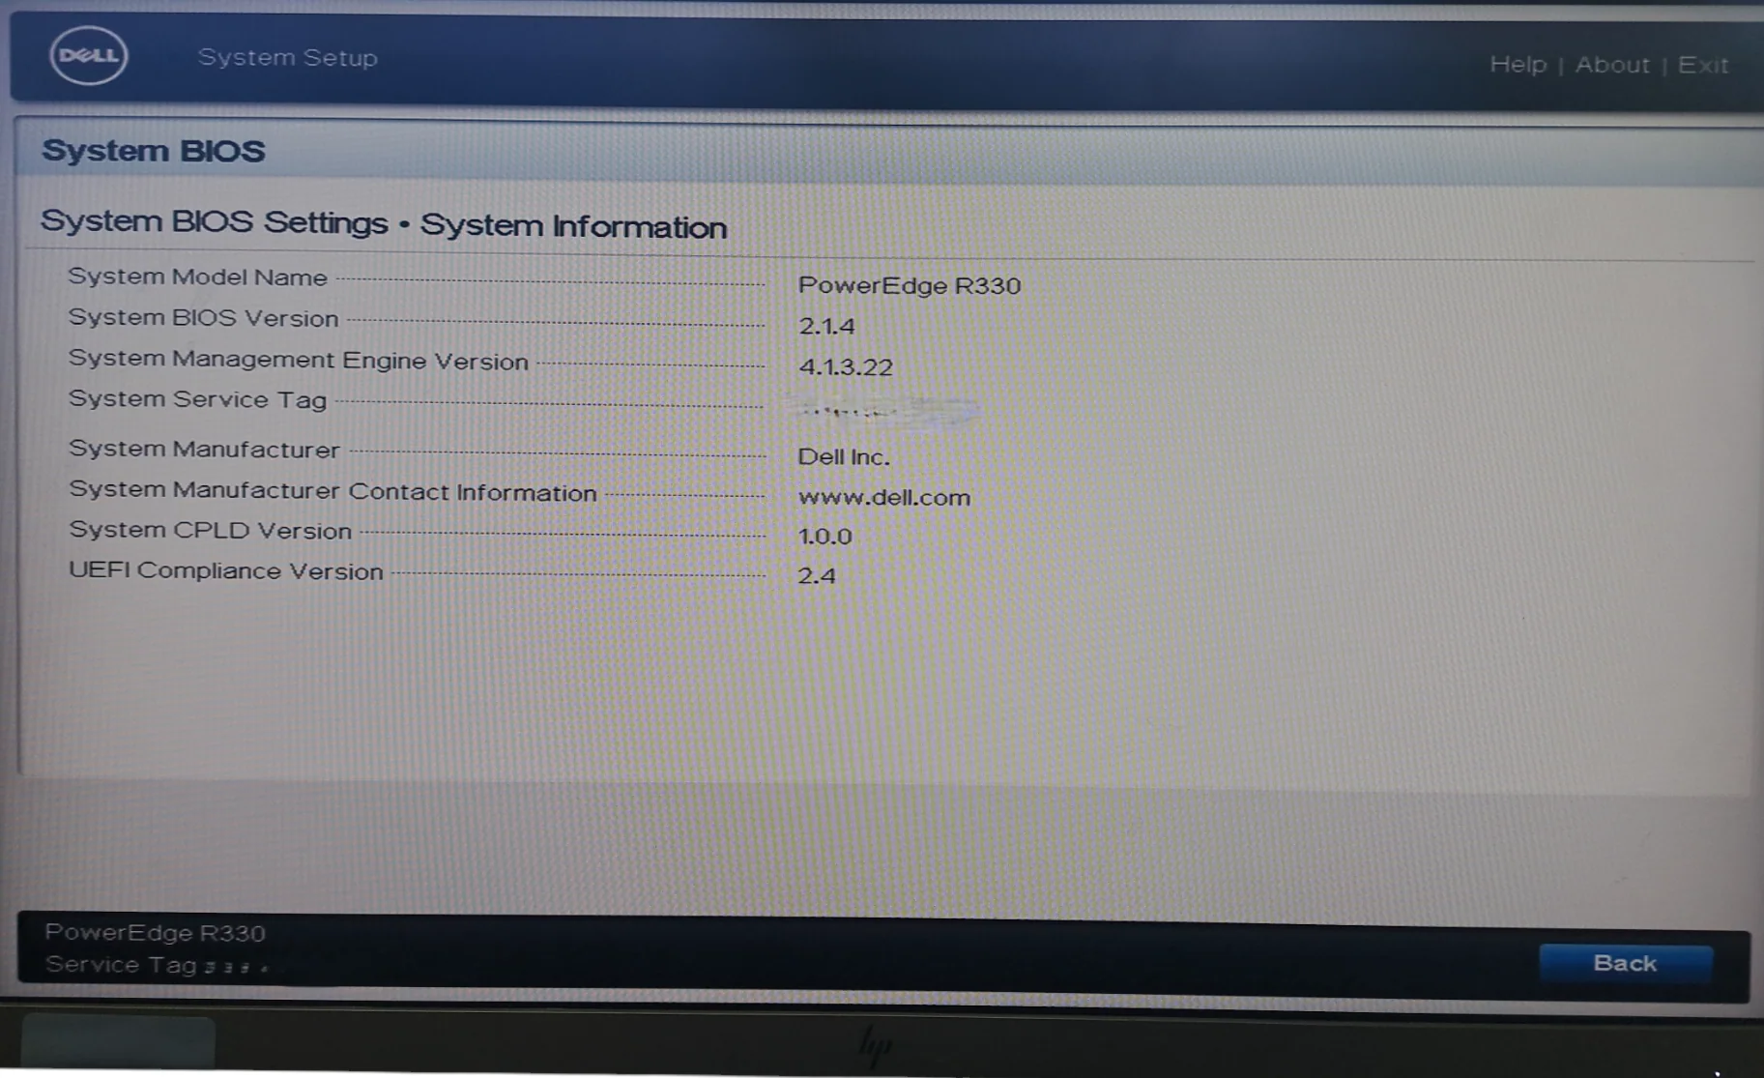Select the PowerEdge R330 value
The width and height of the screenshot is (1764, 1078).
[910, 286]
